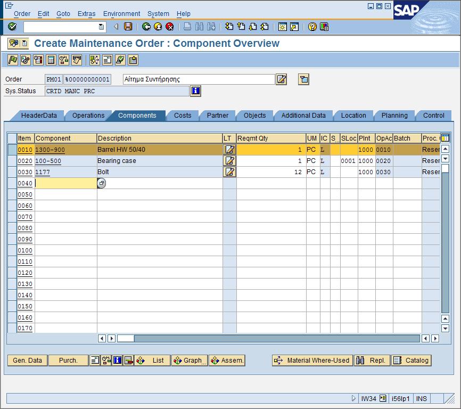Click the order description field Αίτημα Συντήρησης
This screenshot has width=461, height=409.
(199, 79)
